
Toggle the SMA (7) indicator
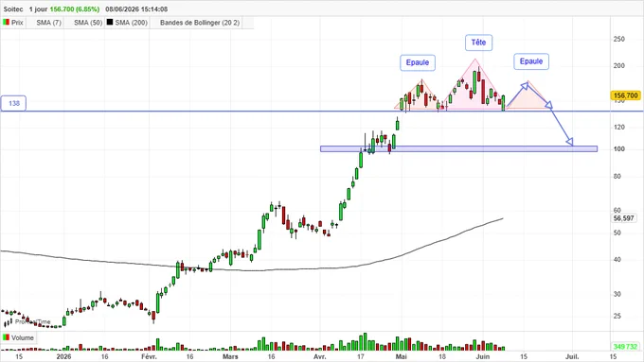[x=48, y=23]
